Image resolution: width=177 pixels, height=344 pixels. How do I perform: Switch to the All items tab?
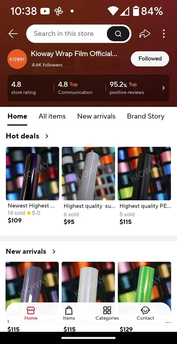tap(52, 116)
